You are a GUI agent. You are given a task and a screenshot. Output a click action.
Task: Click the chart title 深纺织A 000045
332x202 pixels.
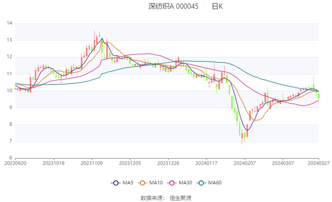pyautogui.click(x=173, y=7)
